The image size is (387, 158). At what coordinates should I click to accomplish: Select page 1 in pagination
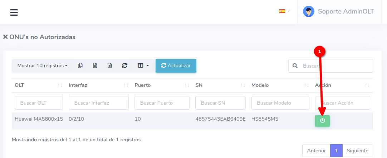(x=336, y=151)
